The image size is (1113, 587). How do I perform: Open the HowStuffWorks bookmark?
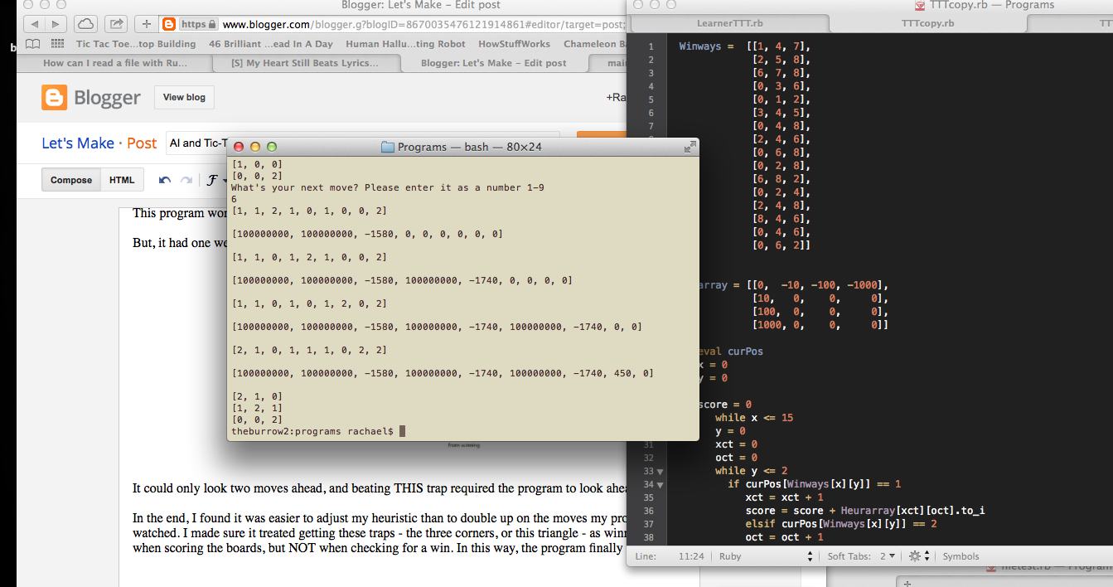(513, 44)
